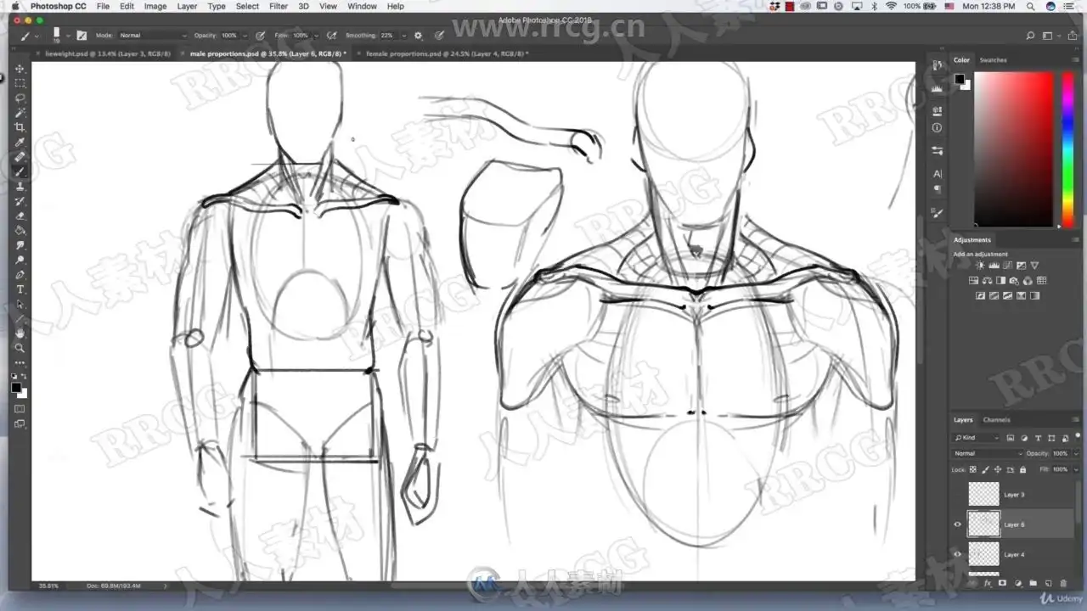
Task: Hide Layer 6 with eye icon
Action: click(957, 524)
